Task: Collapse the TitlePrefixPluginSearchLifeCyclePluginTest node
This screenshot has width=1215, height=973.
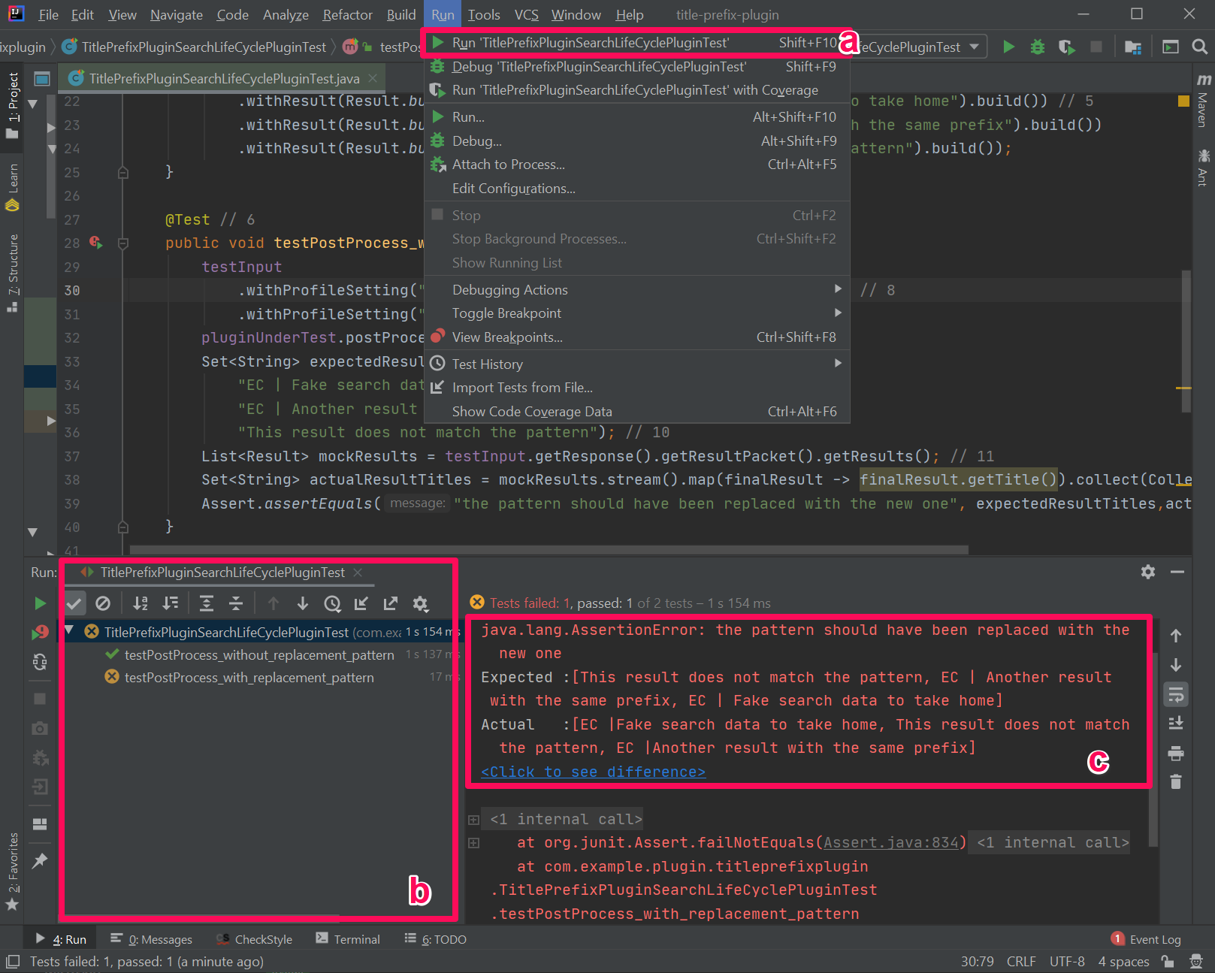Action: click(70, 631)
